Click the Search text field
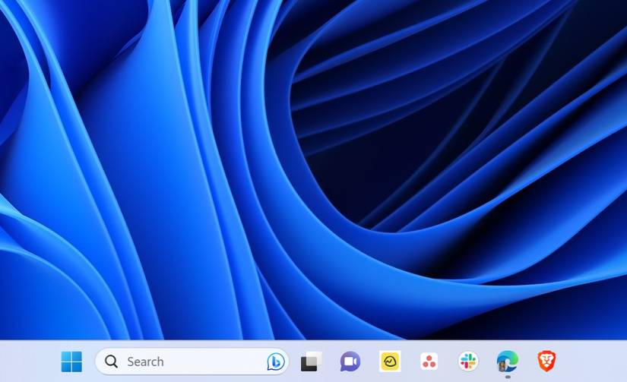Image resolution: width=627 pixels, height=382 pixels. pyautogui.click(x=192, y=361)
